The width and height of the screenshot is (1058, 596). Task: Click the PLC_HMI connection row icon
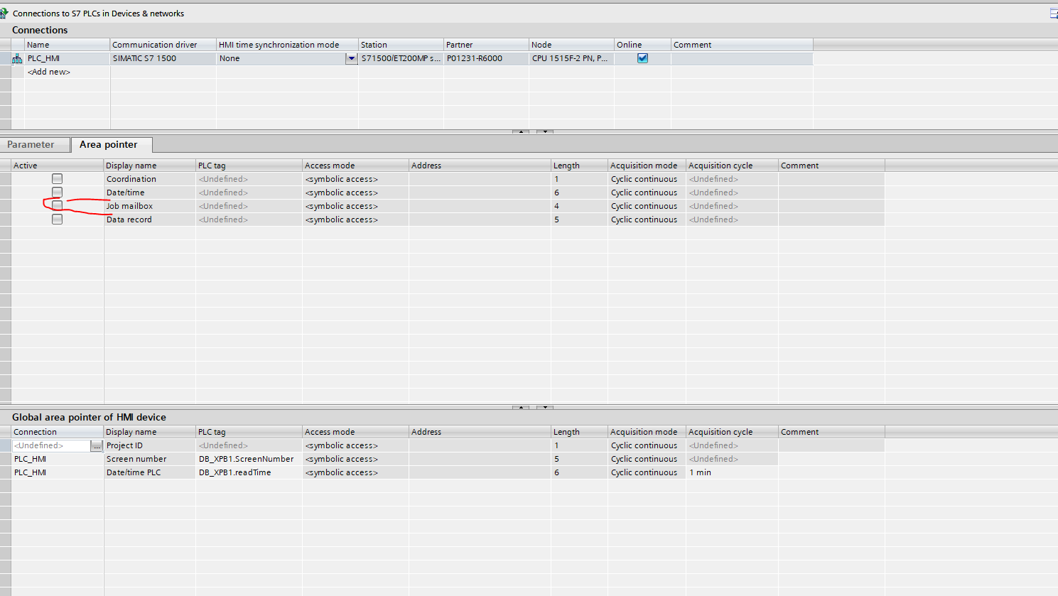(17, 59)
